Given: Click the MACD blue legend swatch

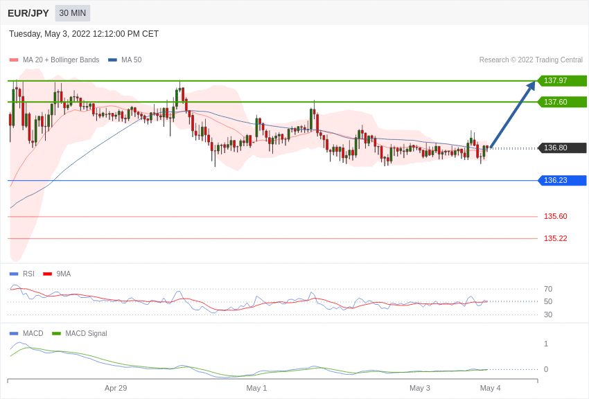Looking at the screenshot, I should point(14,333).
